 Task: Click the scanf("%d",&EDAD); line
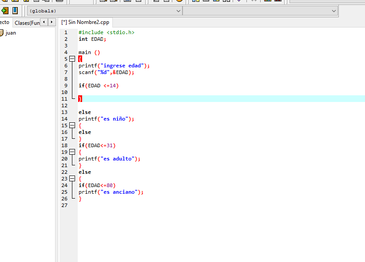[106, 72]
